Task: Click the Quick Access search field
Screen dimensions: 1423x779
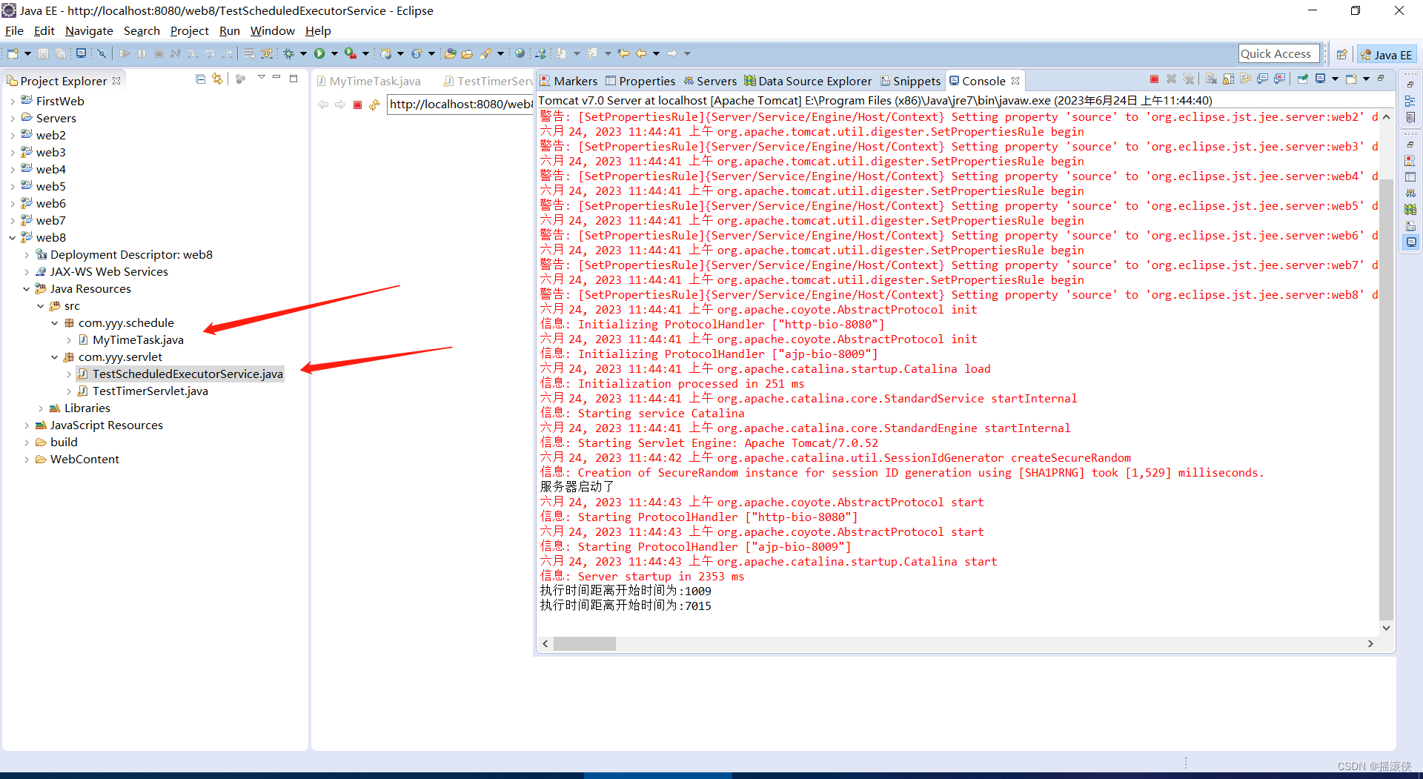Action: [1279, 54]
